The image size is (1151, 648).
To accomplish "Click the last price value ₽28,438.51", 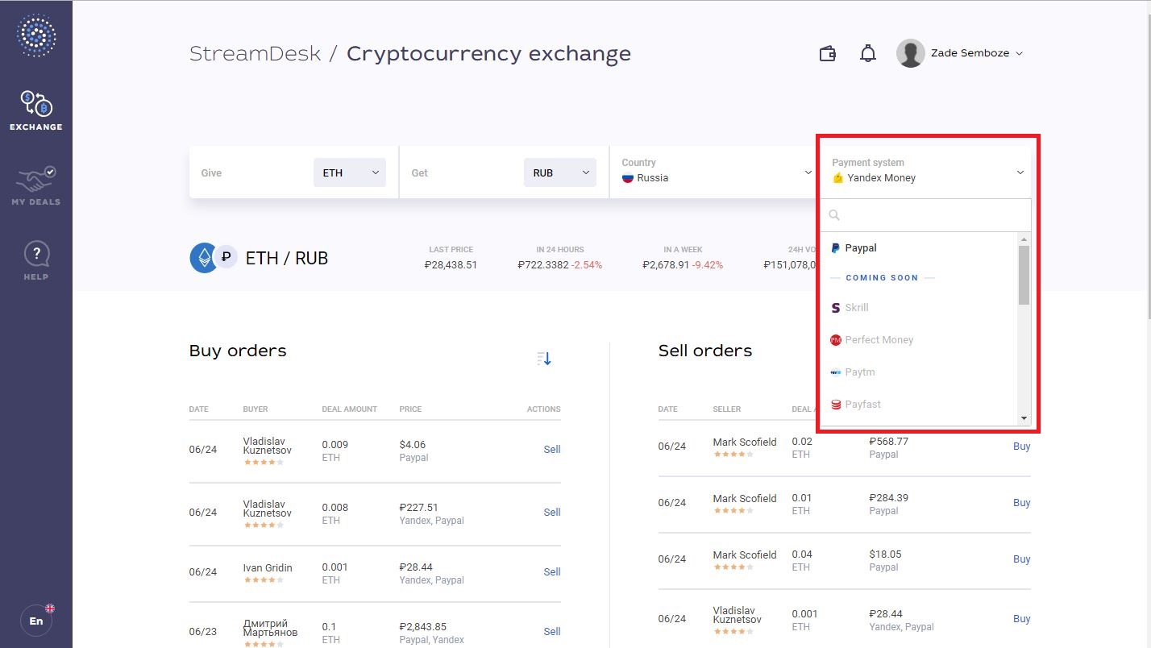I will (451, 265).
